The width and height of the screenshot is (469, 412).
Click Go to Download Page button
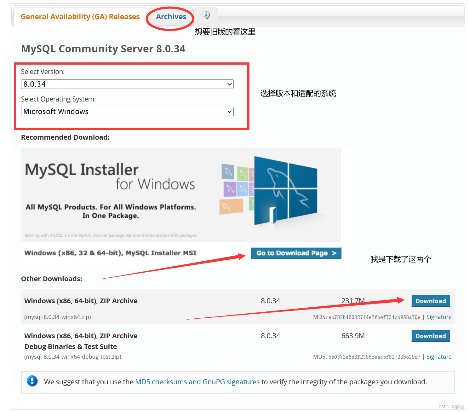point(296,253)
